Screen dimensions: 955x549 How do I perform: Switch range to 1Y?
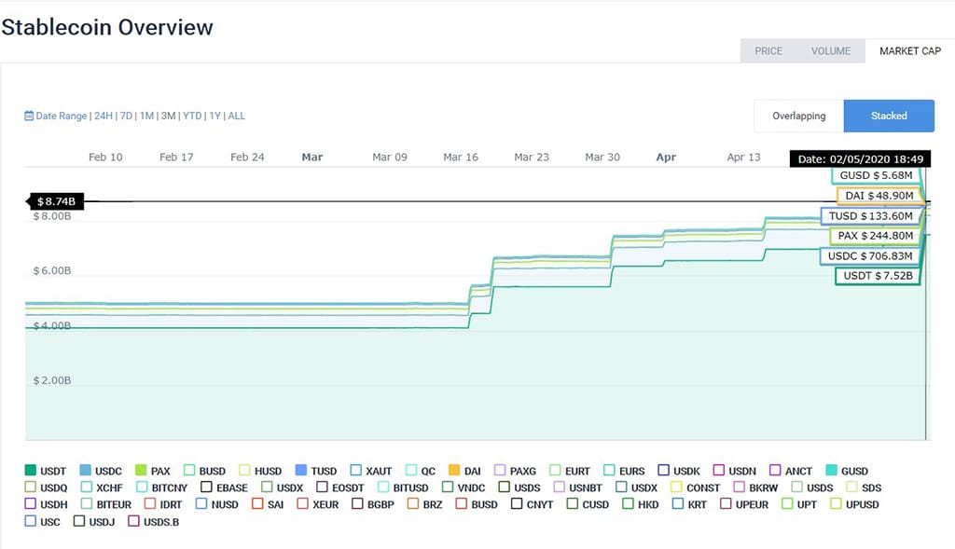tap(215, 116)
